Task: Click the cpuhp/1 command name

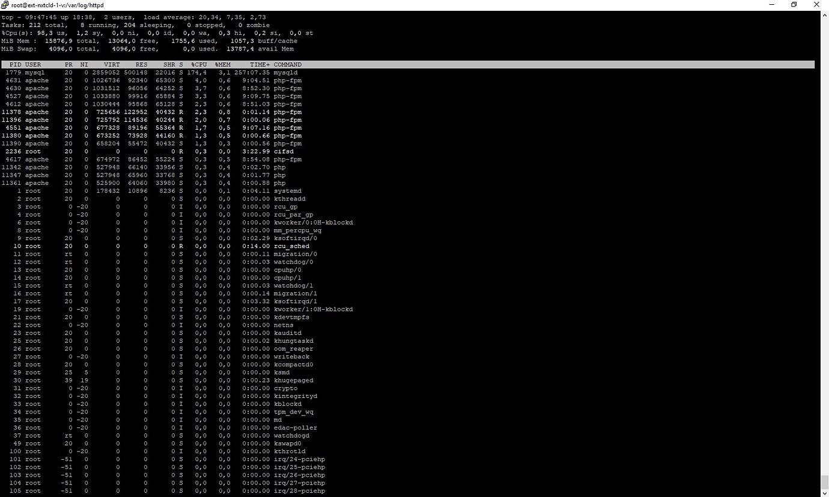Action: point(288,277)
